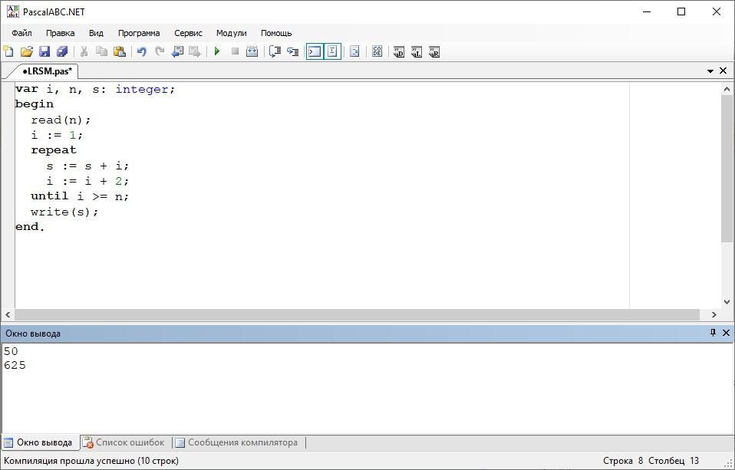This screenshot has height=470, width=735.
Task: Click editor vertical scrollbar down arrow
Action: (727, 302)
